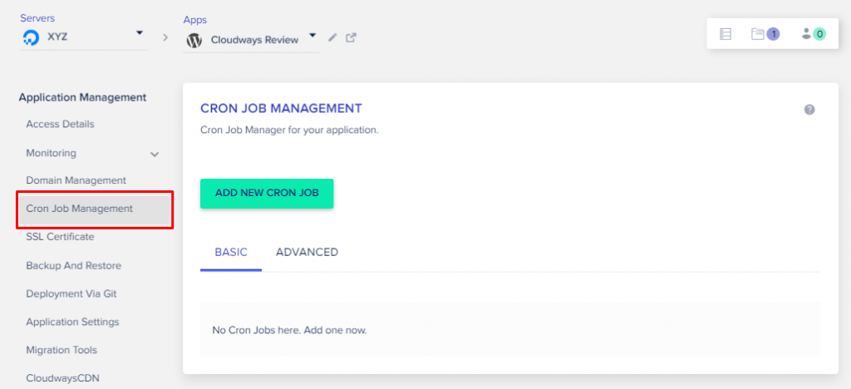Click the DigitalOcean server logo icon

click(32, 37)
